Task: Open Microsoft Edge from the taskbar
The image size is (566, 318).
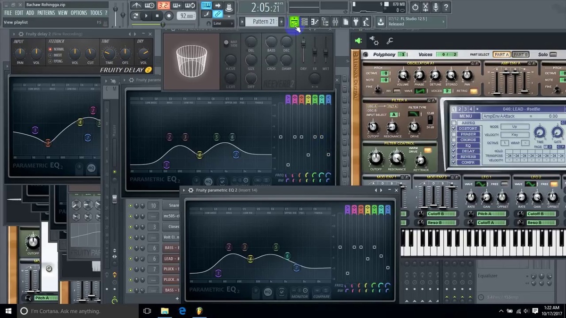Action: point(183,311)
